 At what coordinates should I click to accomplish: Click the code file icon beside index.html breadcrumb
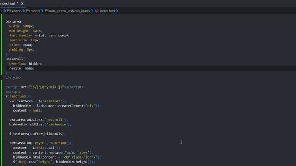(97, 11)
